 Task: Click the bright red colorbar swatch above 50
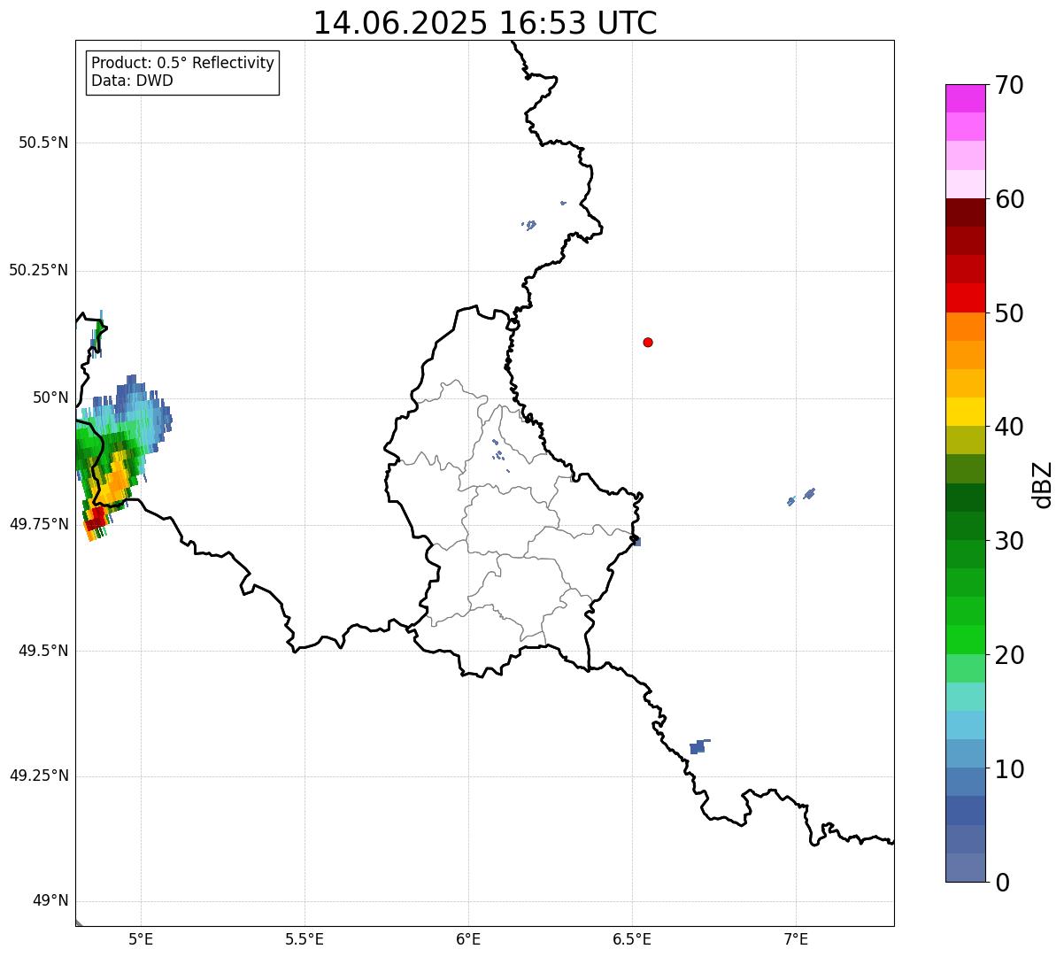(965, 297)
